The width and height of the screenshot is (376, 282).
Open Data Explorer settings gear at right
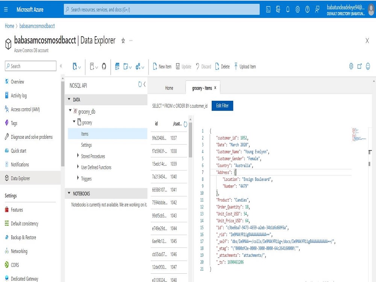[351, 66]
